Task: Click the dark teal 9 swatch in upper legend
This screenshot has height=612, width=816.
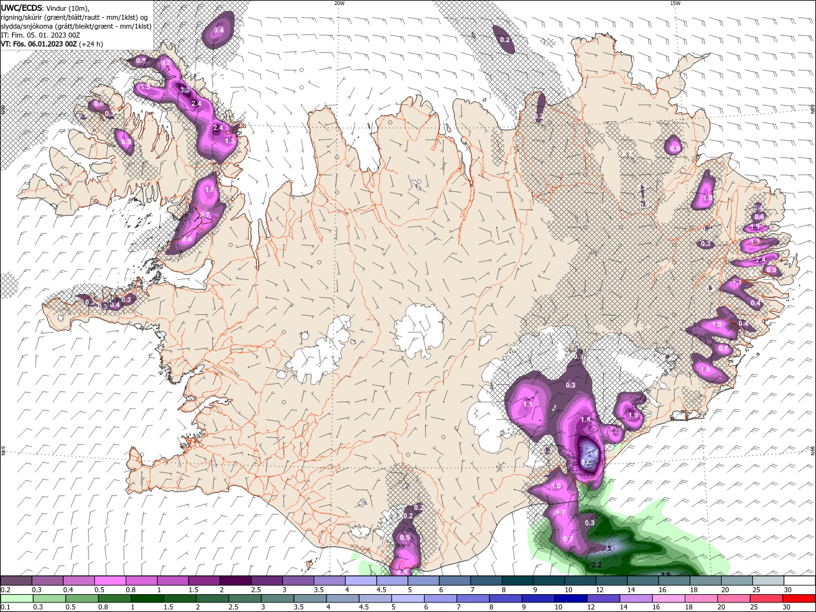Action: 548,581
